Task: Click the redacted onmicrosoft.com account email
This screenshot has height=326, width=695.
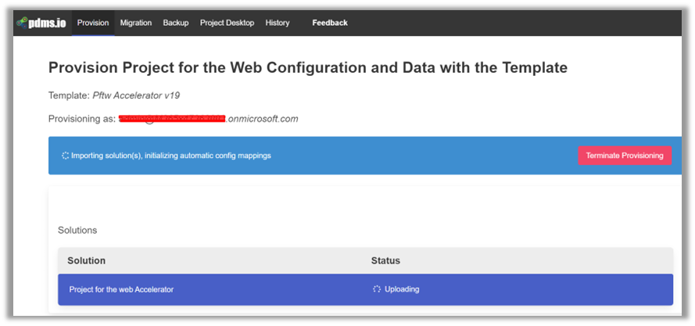Action: pos(208,119)
